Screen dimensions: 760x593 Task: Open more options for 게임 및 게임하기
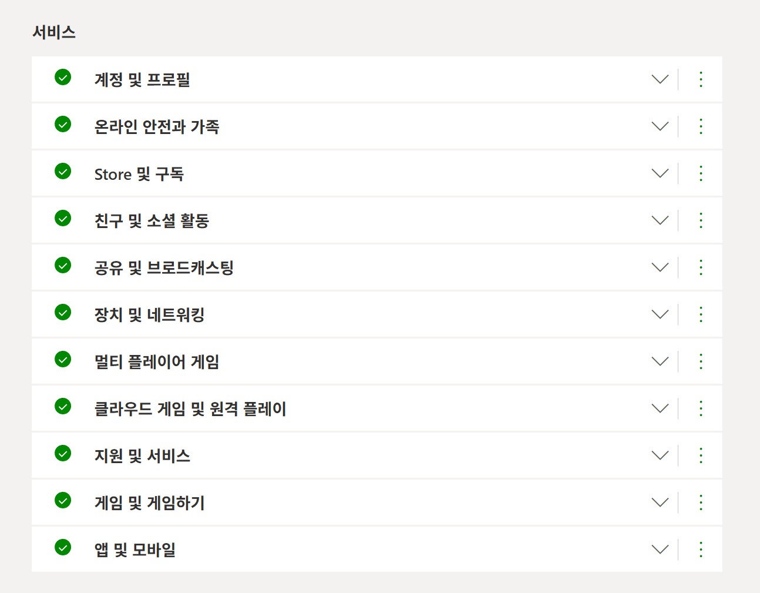click(701, 502)
